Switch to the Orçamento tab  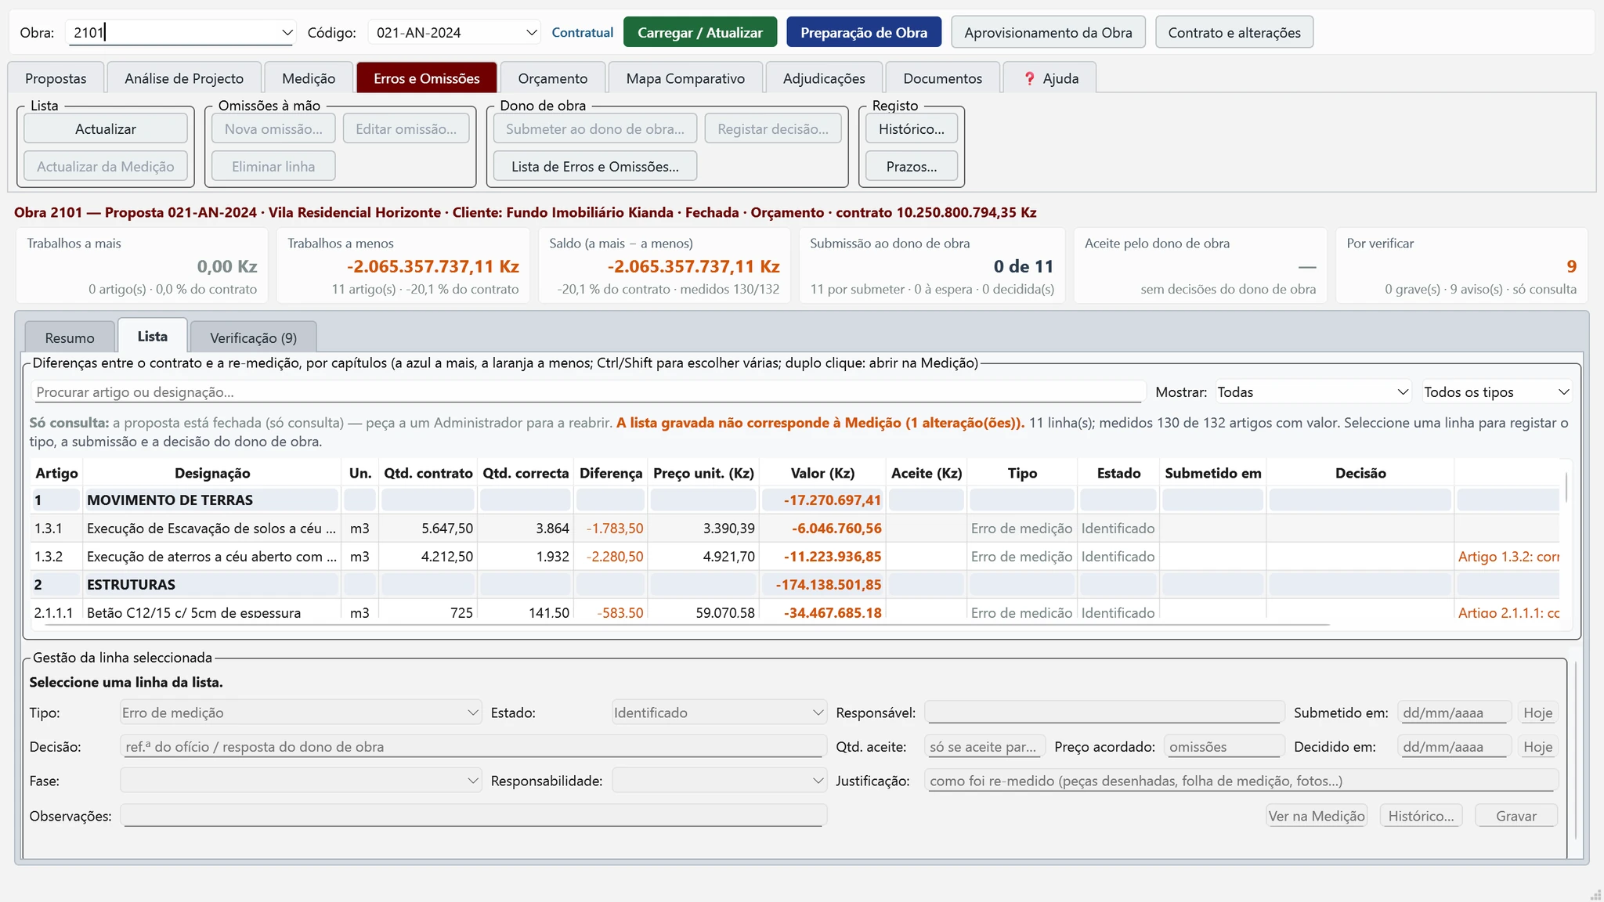coord(553,78)
